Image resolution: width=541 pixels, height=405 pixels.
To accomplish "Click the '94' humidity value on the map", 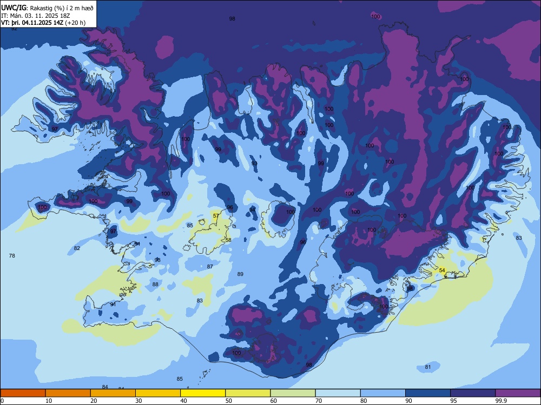I will pyautogui.click(x=253, y=210).
